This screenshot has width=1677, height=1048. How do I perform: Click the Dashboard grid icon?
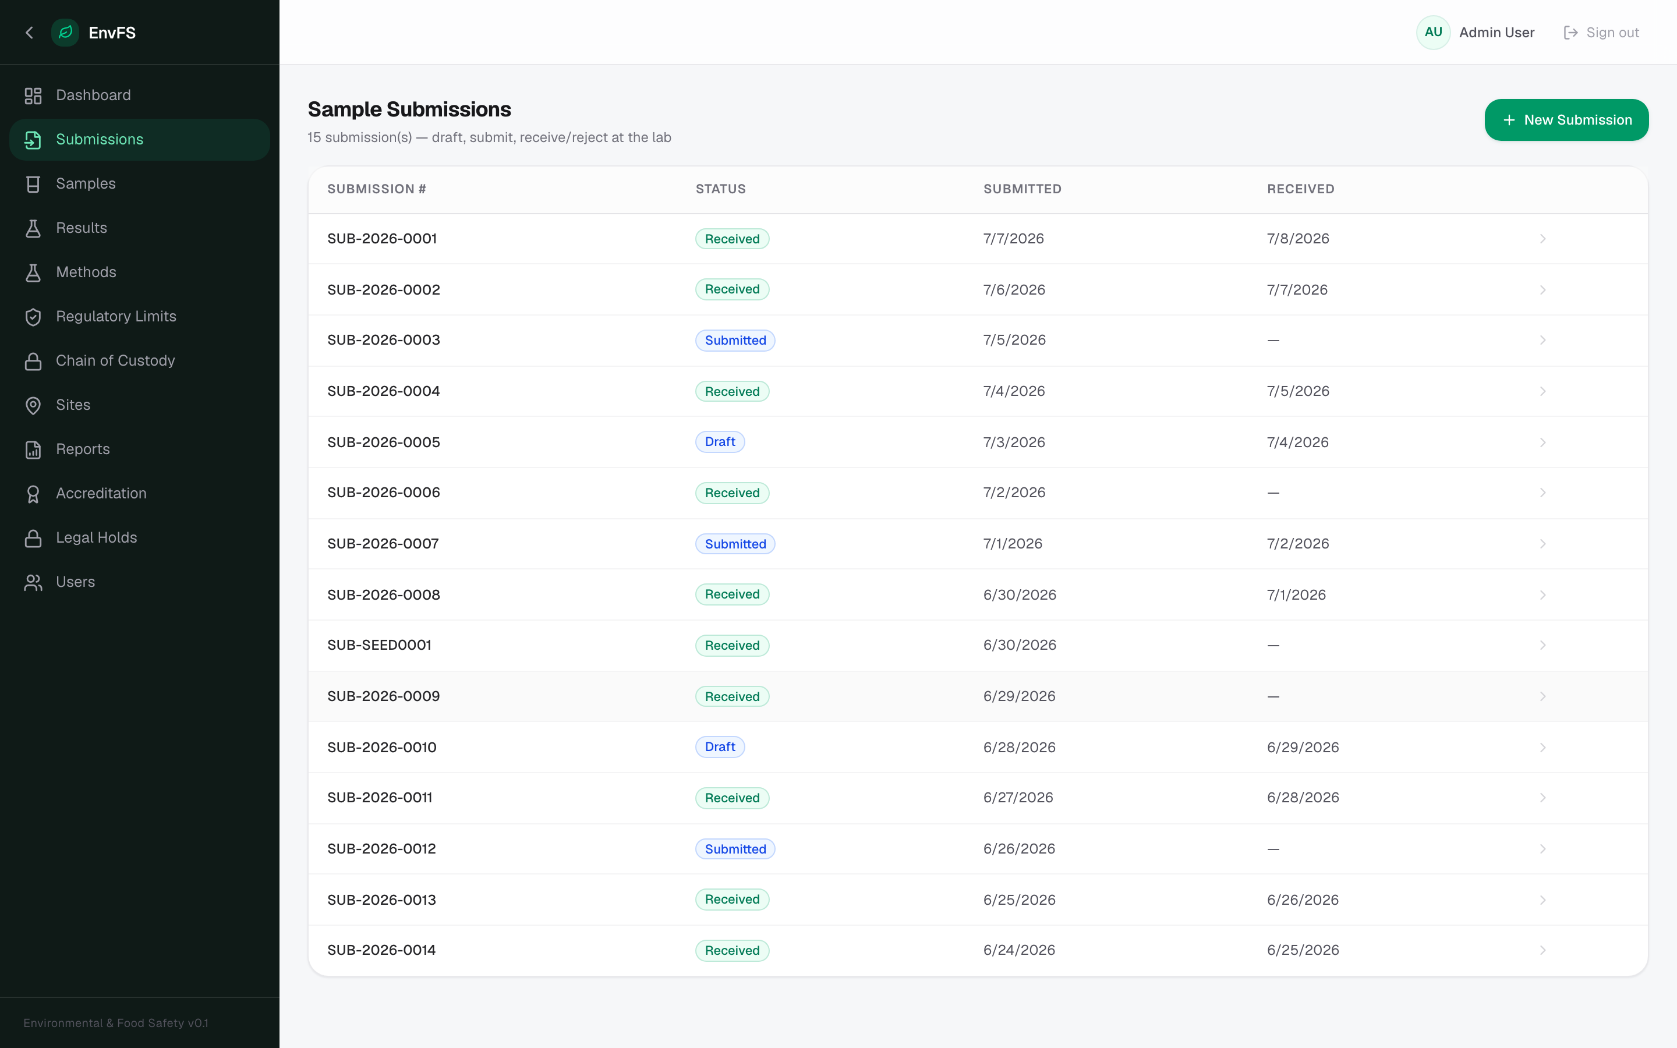point(33,95)
